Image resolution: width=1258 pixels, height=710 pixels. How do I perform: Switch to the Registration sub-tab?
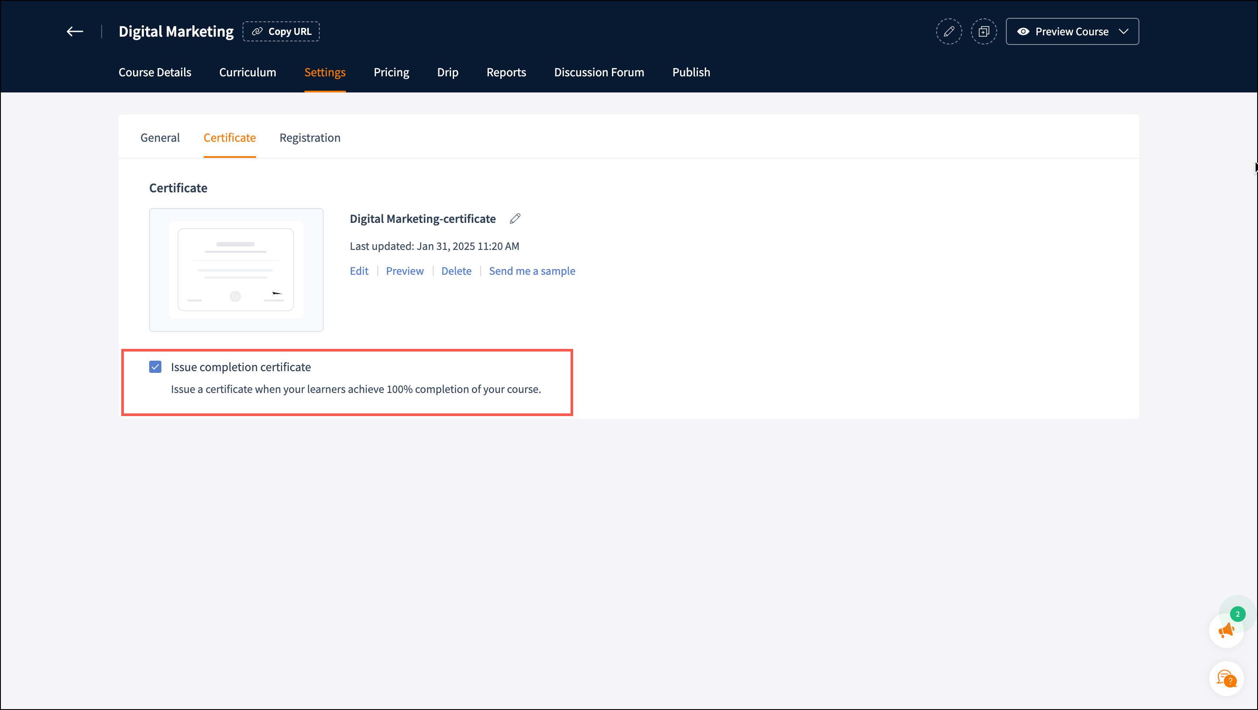click(x=310, y=138)
